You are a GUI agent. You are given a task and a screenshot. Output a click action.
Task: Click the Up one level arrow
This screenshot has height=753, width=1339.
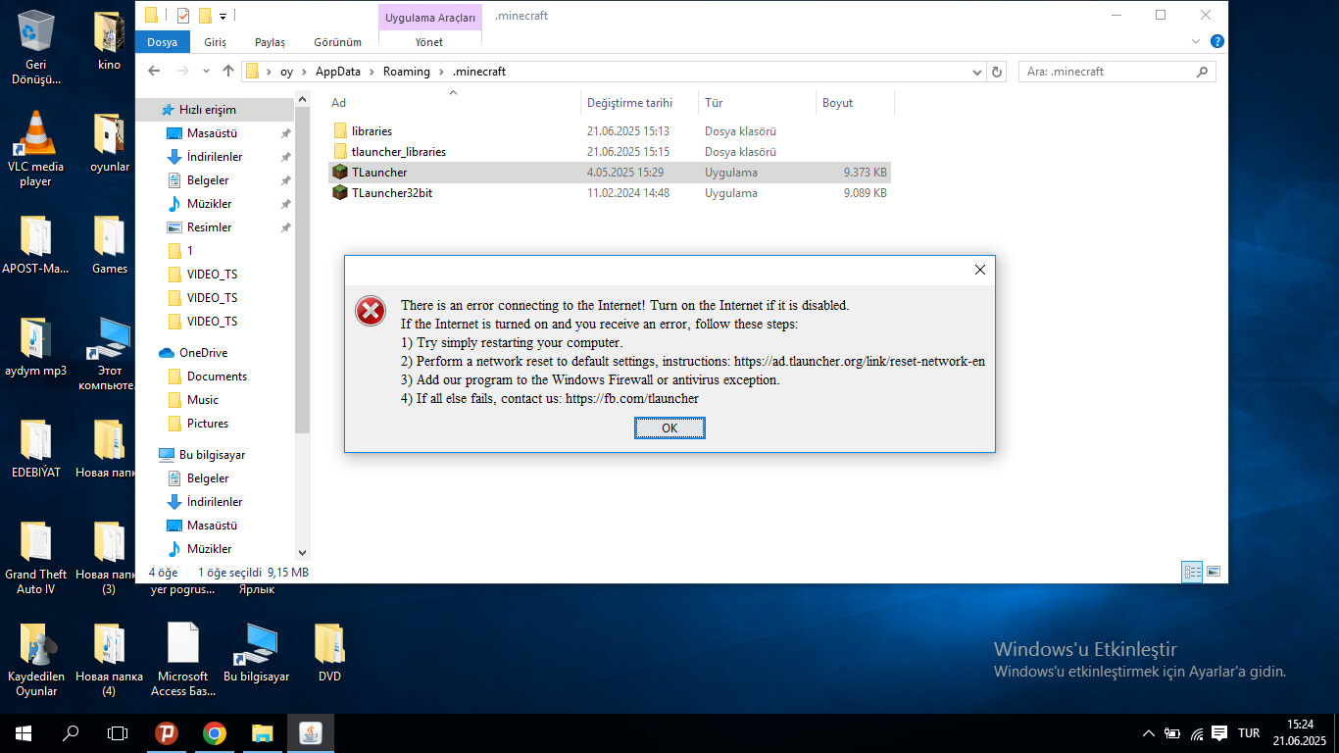[x=228, y=72]
